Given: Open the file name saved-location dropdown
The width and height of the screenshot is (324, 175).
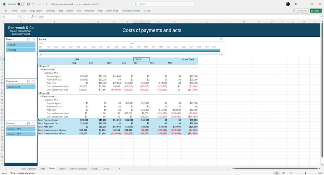Looking at the screenshot, I should pos(100,4).
